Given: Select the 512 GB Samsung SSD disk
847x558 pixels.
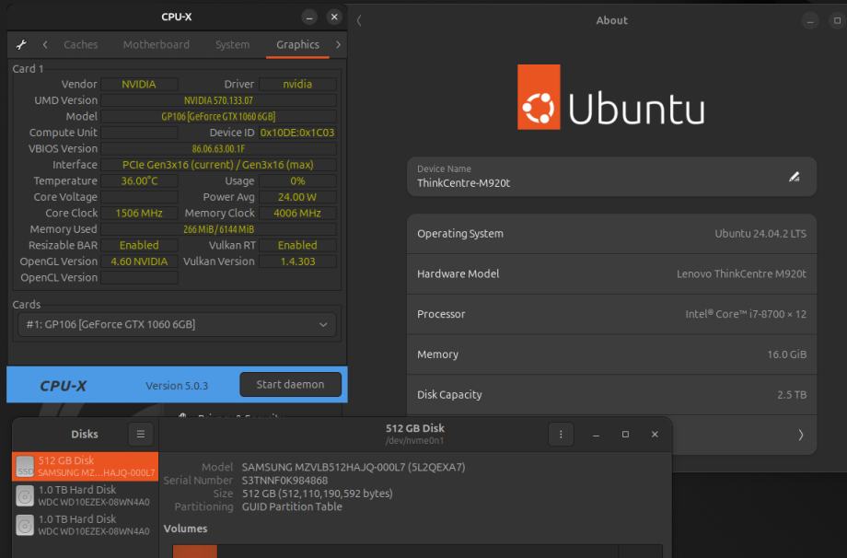Looking at the screenshot, I should 85,466.
